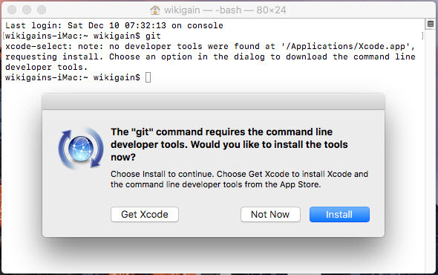The width and height of the screenshot is (438, 275).
Task: Click the blue Install button
Action: [339, 214]
